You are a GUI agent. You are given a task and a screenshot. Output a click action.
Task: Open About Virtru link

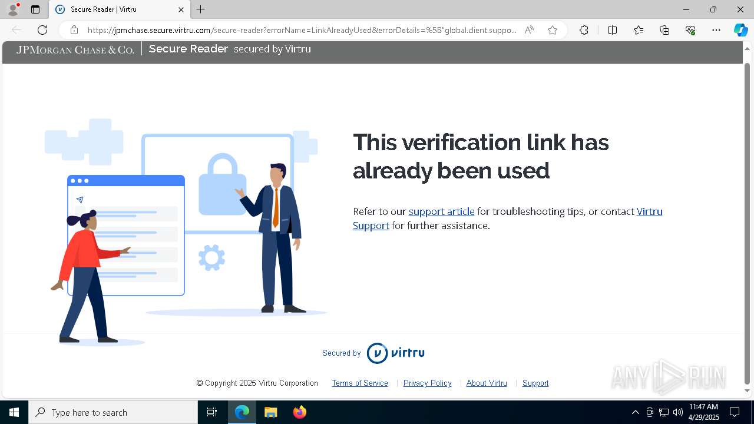tap(487, 383)
